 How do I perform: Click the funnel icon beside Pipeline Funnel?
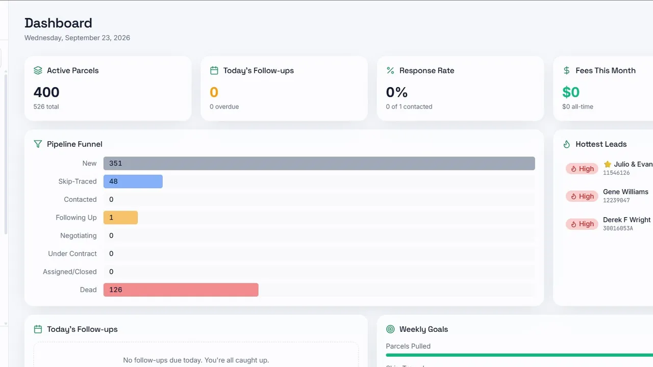[x=38, y=144]
